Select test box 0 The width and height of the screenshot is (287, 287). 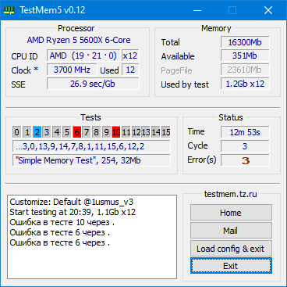pyautogui.click(x=17, y=132)
